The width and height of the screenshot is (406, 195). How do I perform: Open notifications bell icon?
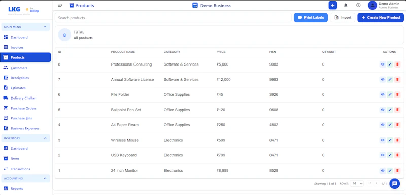pos(346,5)
